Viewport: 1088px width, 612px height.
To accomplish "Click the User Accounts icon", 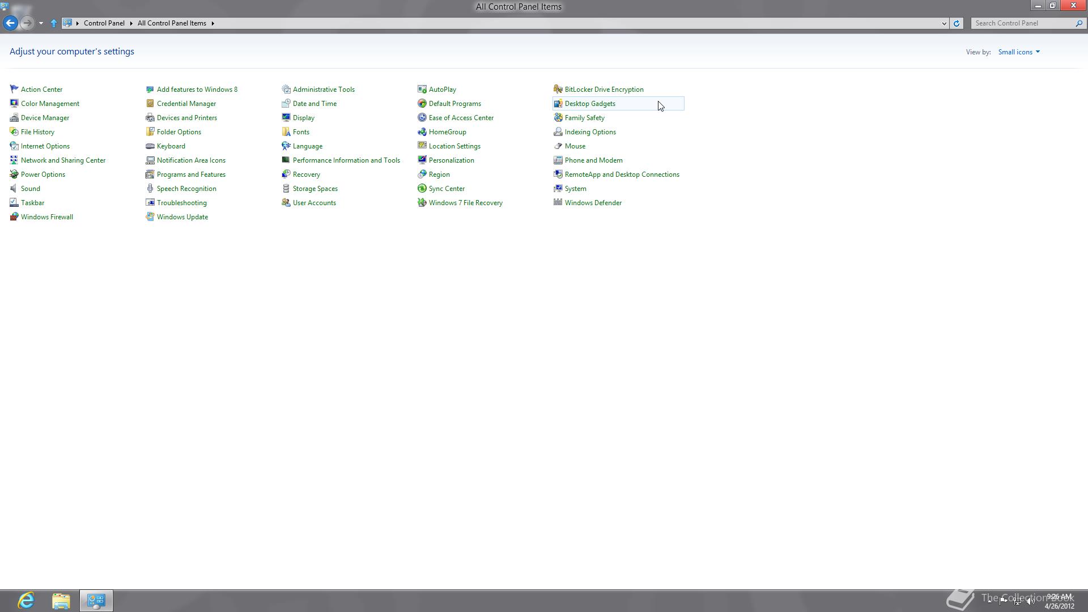I will 286,202.
